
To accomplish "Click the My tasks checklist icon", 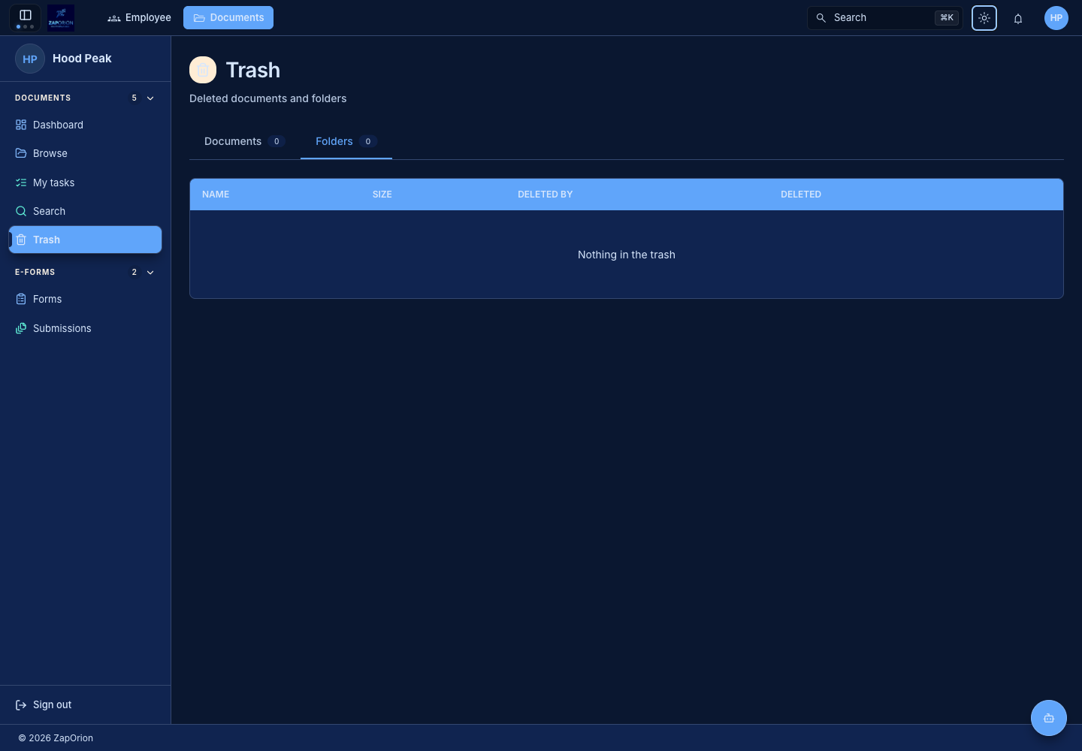I will [21, 182].
